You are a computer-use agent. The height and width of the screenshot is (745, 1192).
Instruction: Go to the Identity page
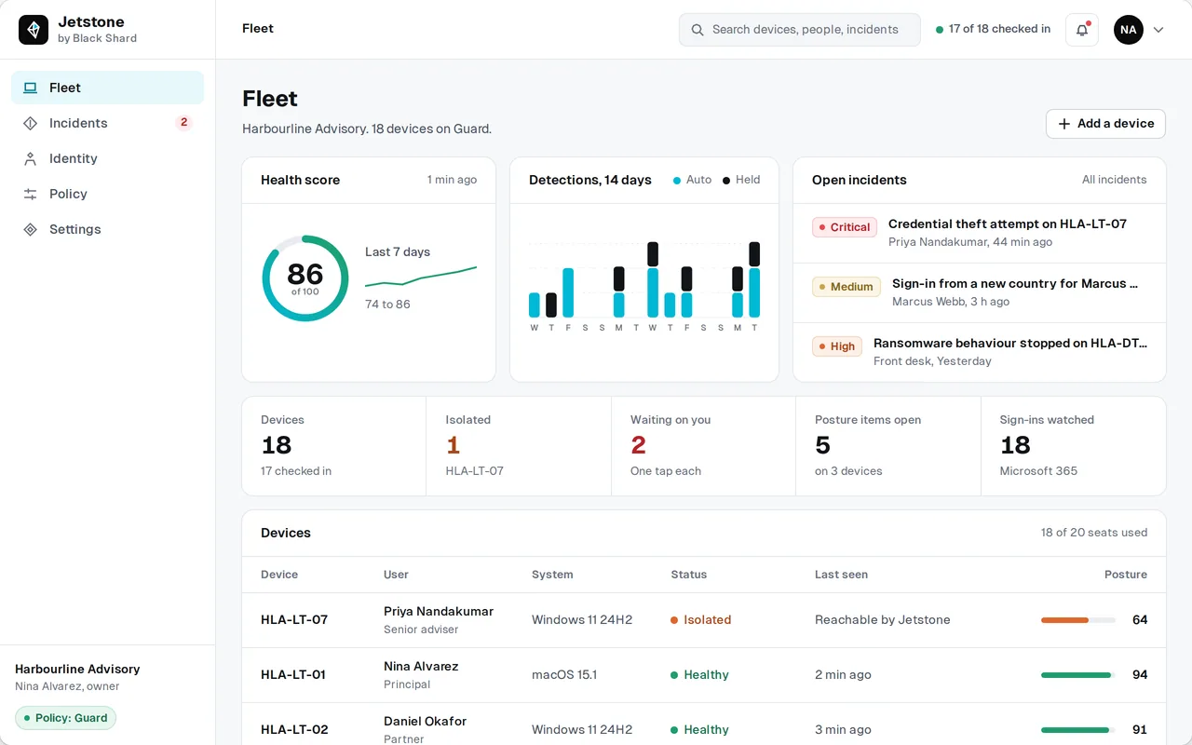107,158
